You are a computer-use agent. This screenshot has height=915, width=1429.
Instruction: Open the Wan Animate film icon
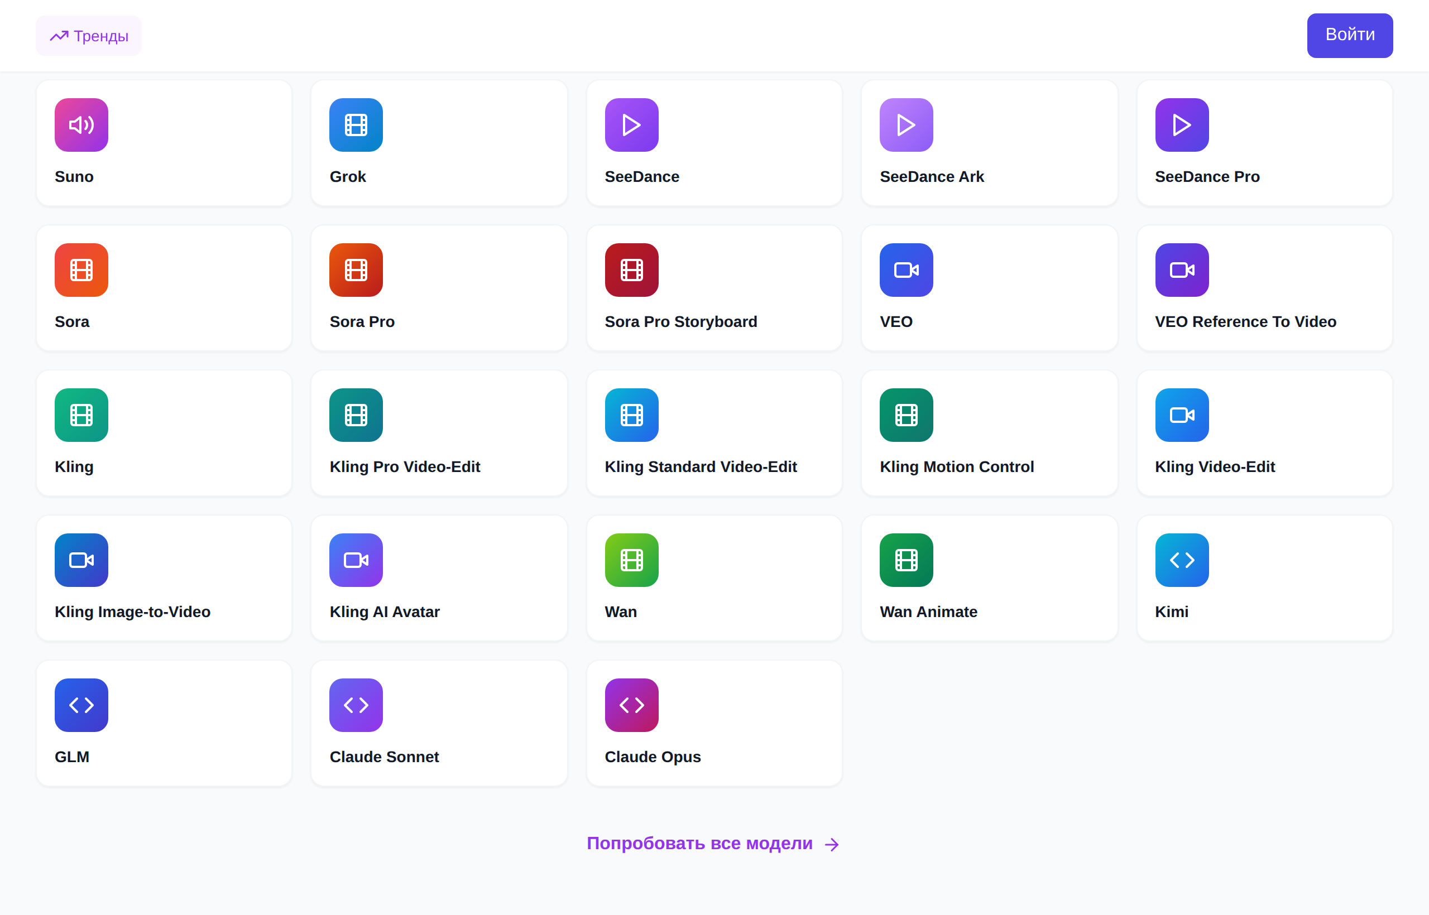pos(906,560)
